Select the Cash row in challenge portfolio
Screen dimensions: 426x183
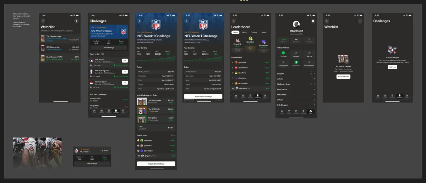156,127
